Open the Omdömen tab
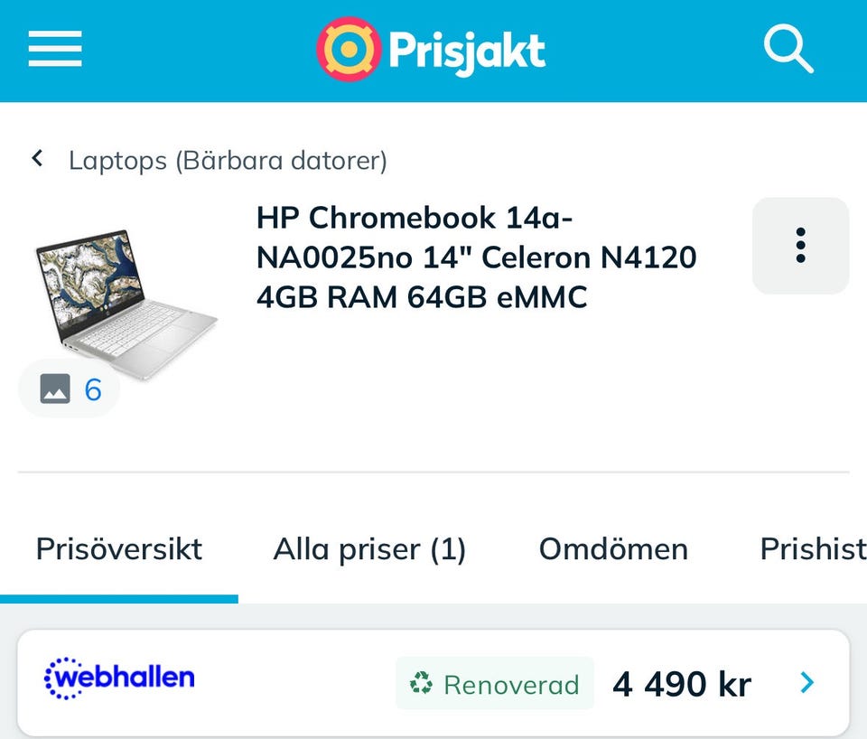Screen dimensions: 867x739 (x=613, y=549)
